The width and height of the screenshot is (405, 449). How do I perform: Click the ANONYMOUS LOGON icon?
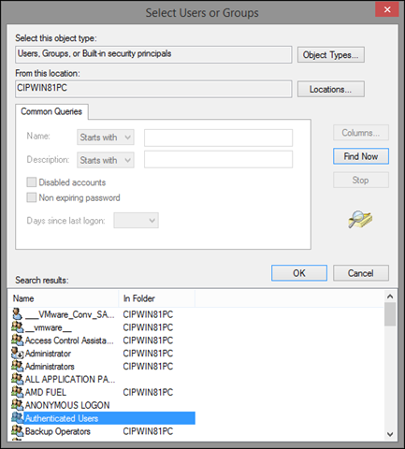tap(17, 405)
